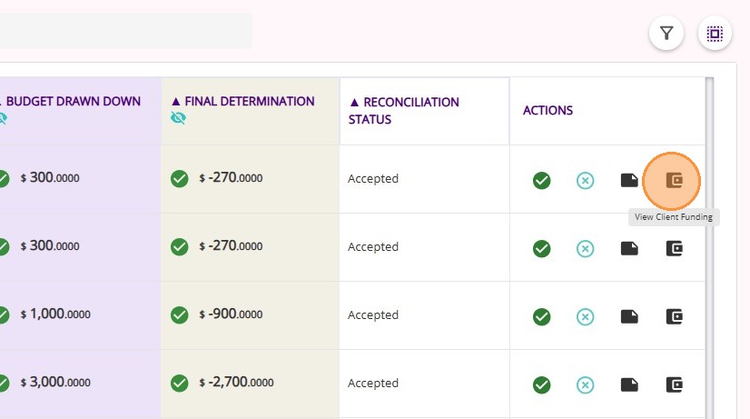Click the Accepted status in the first row
The height and width of the screenshot is (419, 750).
(x=373, y=179)
